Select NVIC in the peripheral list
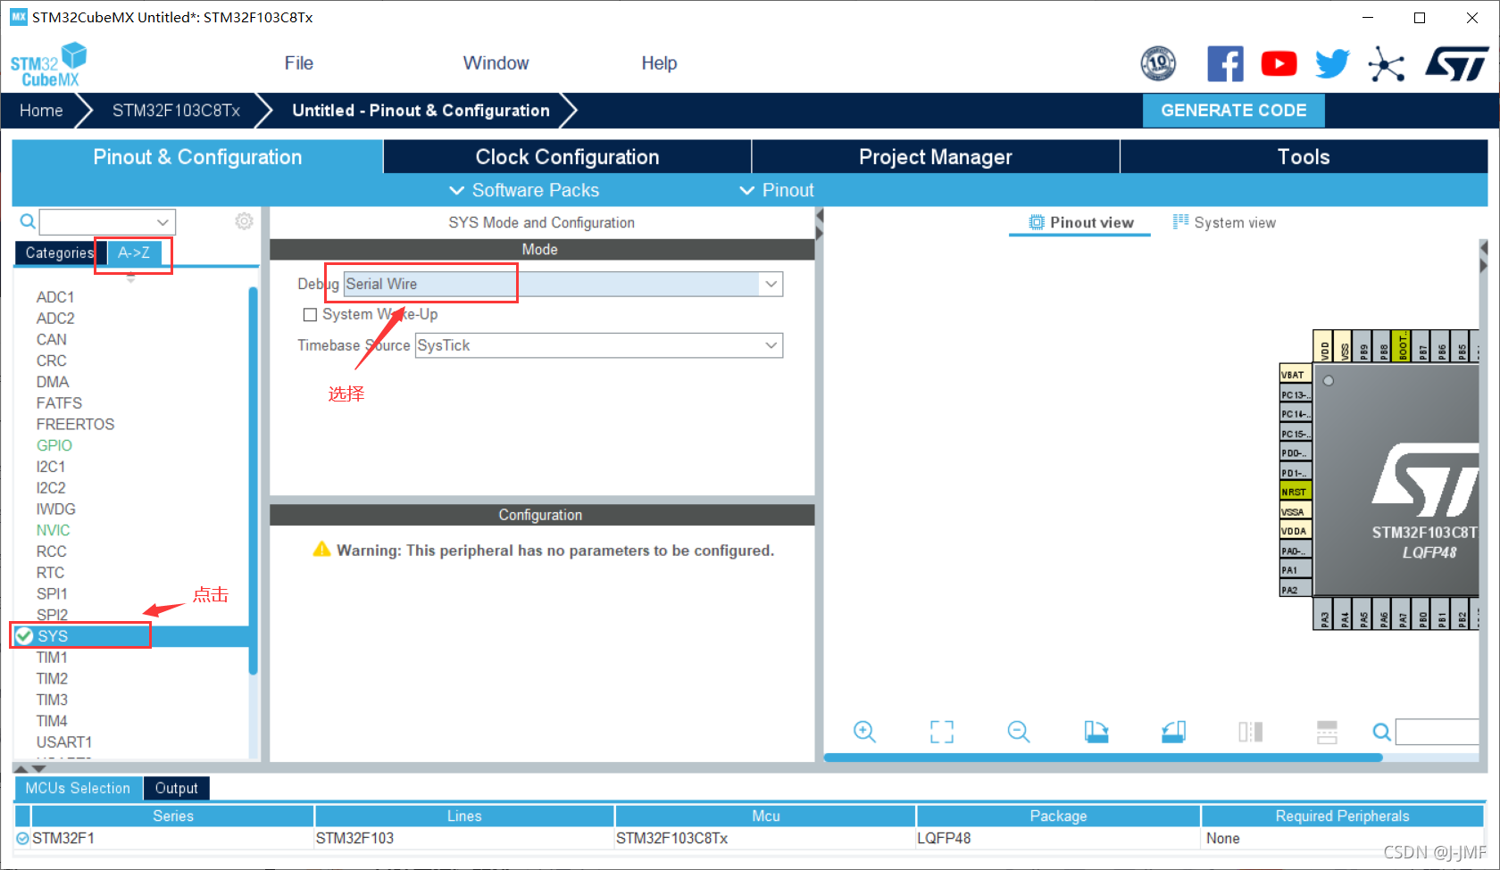 tap(53, 530)
